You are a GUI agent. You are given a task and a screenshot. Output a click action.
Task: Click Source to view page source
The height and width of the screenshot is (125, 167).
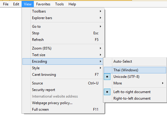click(63, 83)
